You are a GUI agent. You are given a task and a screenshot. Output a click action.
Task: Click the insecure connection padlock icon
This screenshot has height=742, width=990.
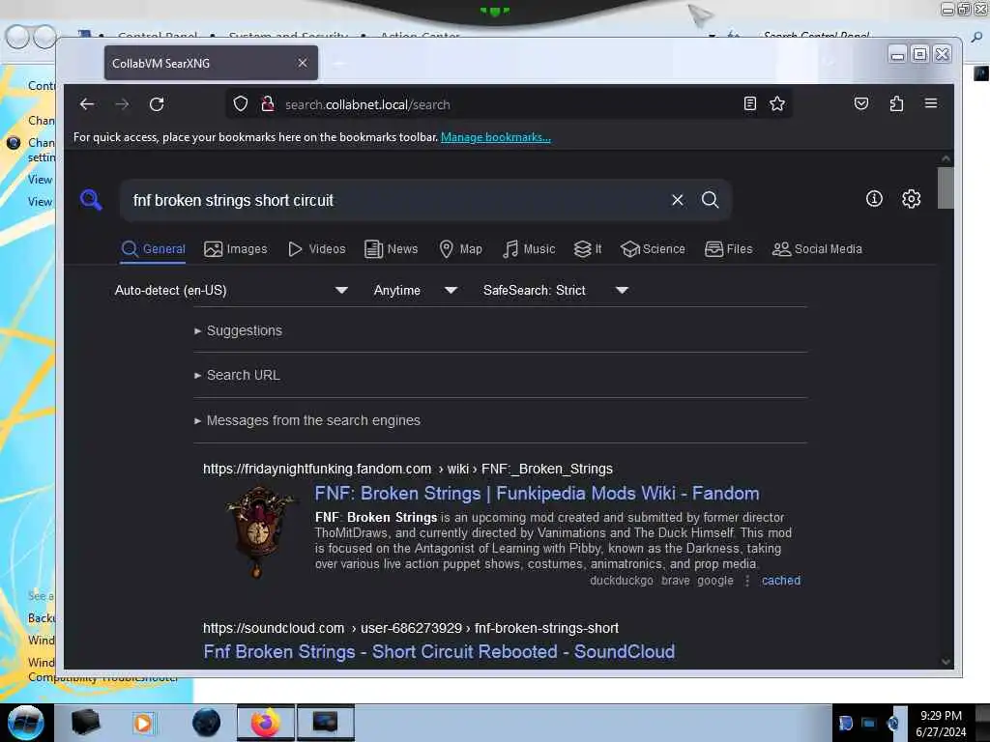pyautogui.click(x=268, y=104)
